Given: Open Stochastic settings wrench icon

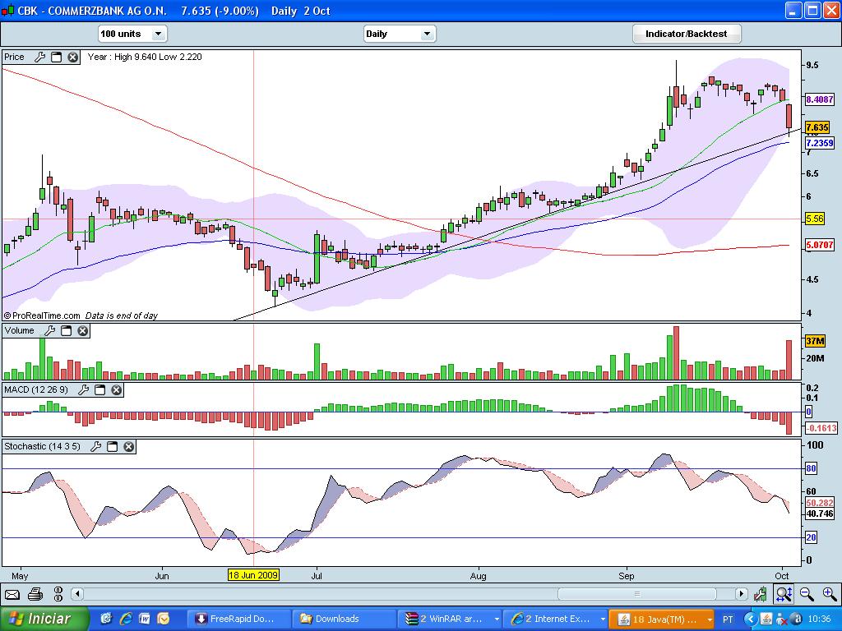Looking at the screenshot, I should click(95, 446).
